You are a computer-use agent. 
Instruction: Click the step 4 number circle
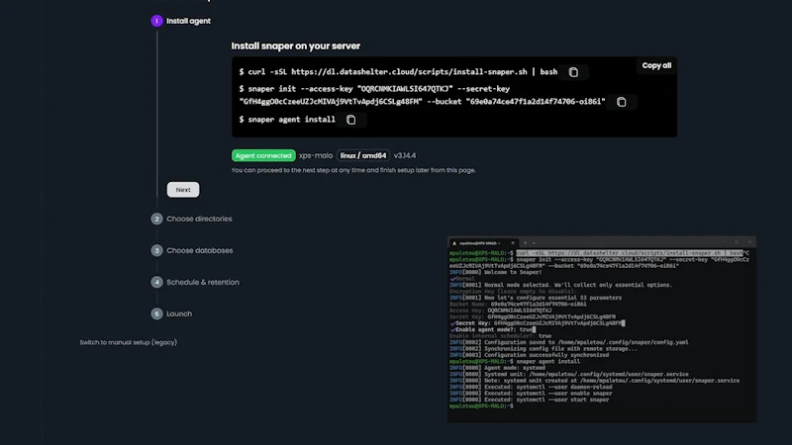point(156,282)
